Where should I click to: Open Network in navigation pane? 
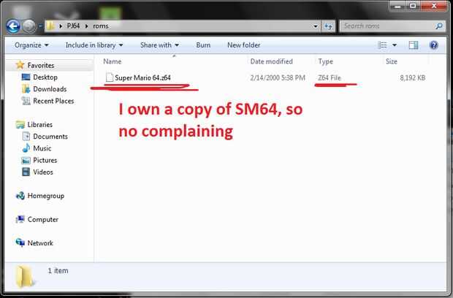point(40,243)
